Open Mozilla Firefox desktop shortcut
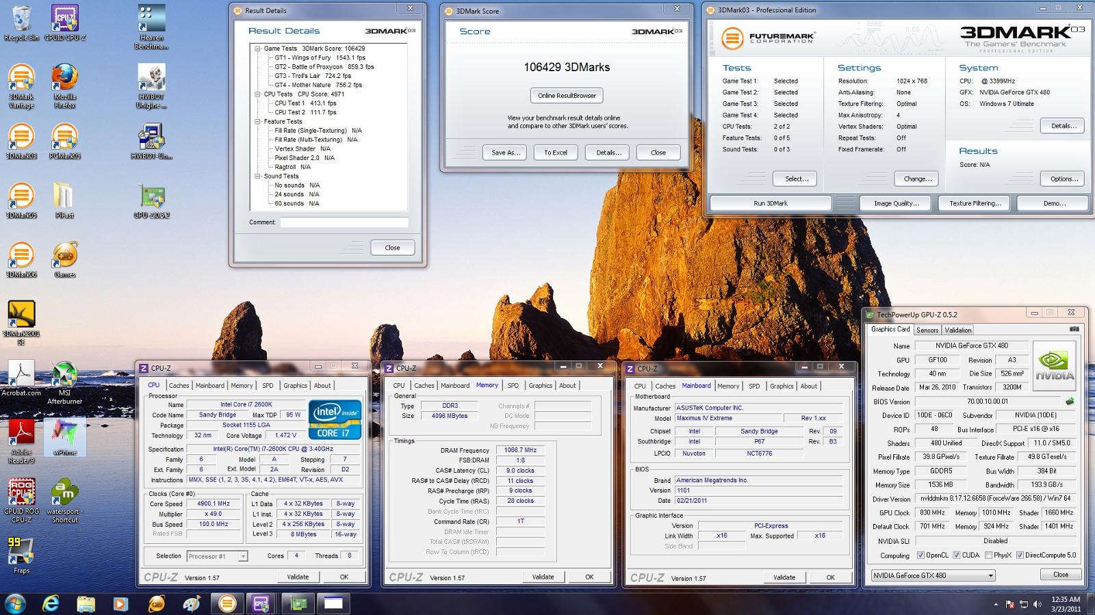The height and width of the screenshot is (615, 1095). (64, 86)
